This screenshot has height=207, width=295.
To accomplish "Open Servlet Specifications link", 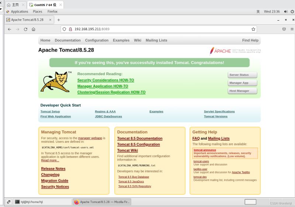I will pos(219,111).
